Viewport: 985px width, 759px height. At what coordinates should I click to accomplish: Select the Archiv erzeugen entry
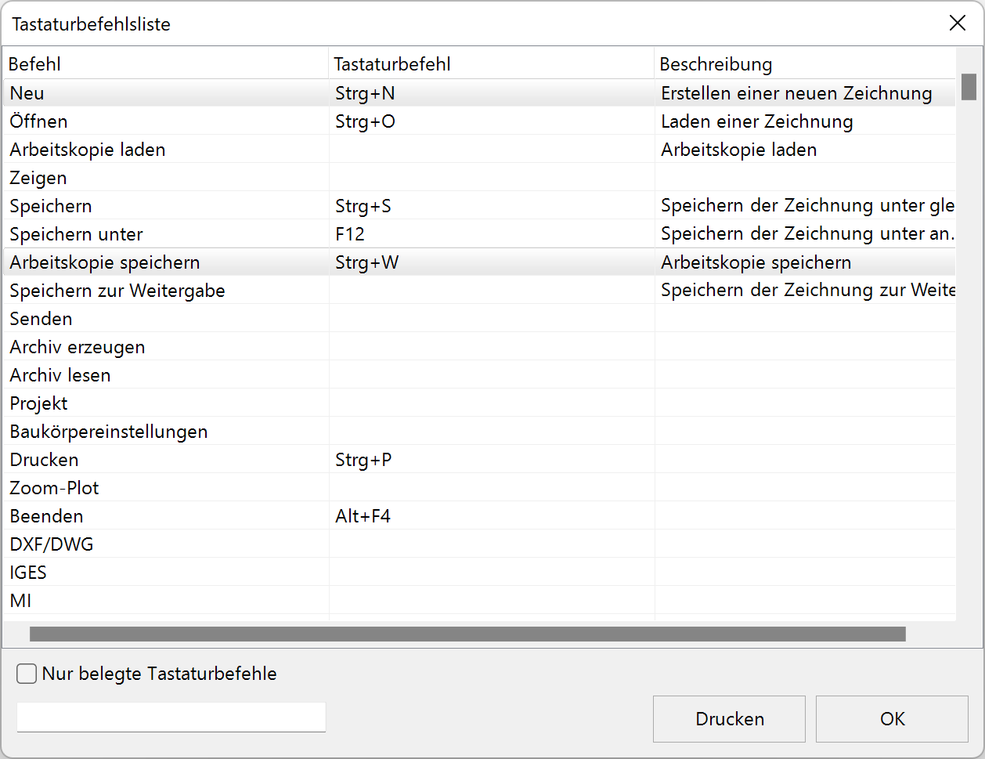pos(157,346)
